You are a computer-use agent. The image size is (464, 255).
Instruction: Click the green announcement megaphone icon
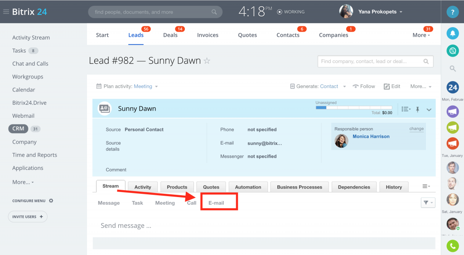pyautogui.click(x=453, y=128)
